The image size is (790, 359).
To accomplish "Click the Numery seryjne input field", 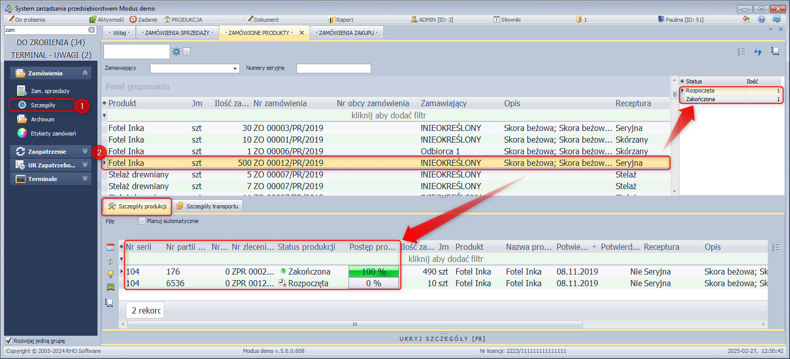I will (x=333, y=69).
